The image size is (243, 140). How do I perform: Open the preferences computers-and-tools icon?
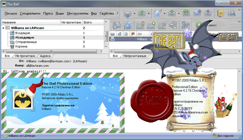185,25
